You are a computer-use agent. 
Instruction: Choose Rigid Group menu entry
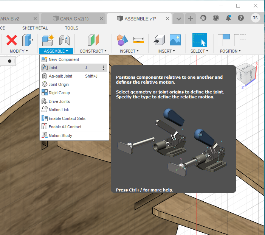(74, 93)
